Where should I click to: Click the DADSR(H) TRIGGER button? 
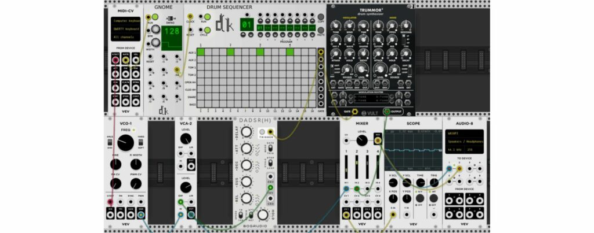tap(262, 133)
